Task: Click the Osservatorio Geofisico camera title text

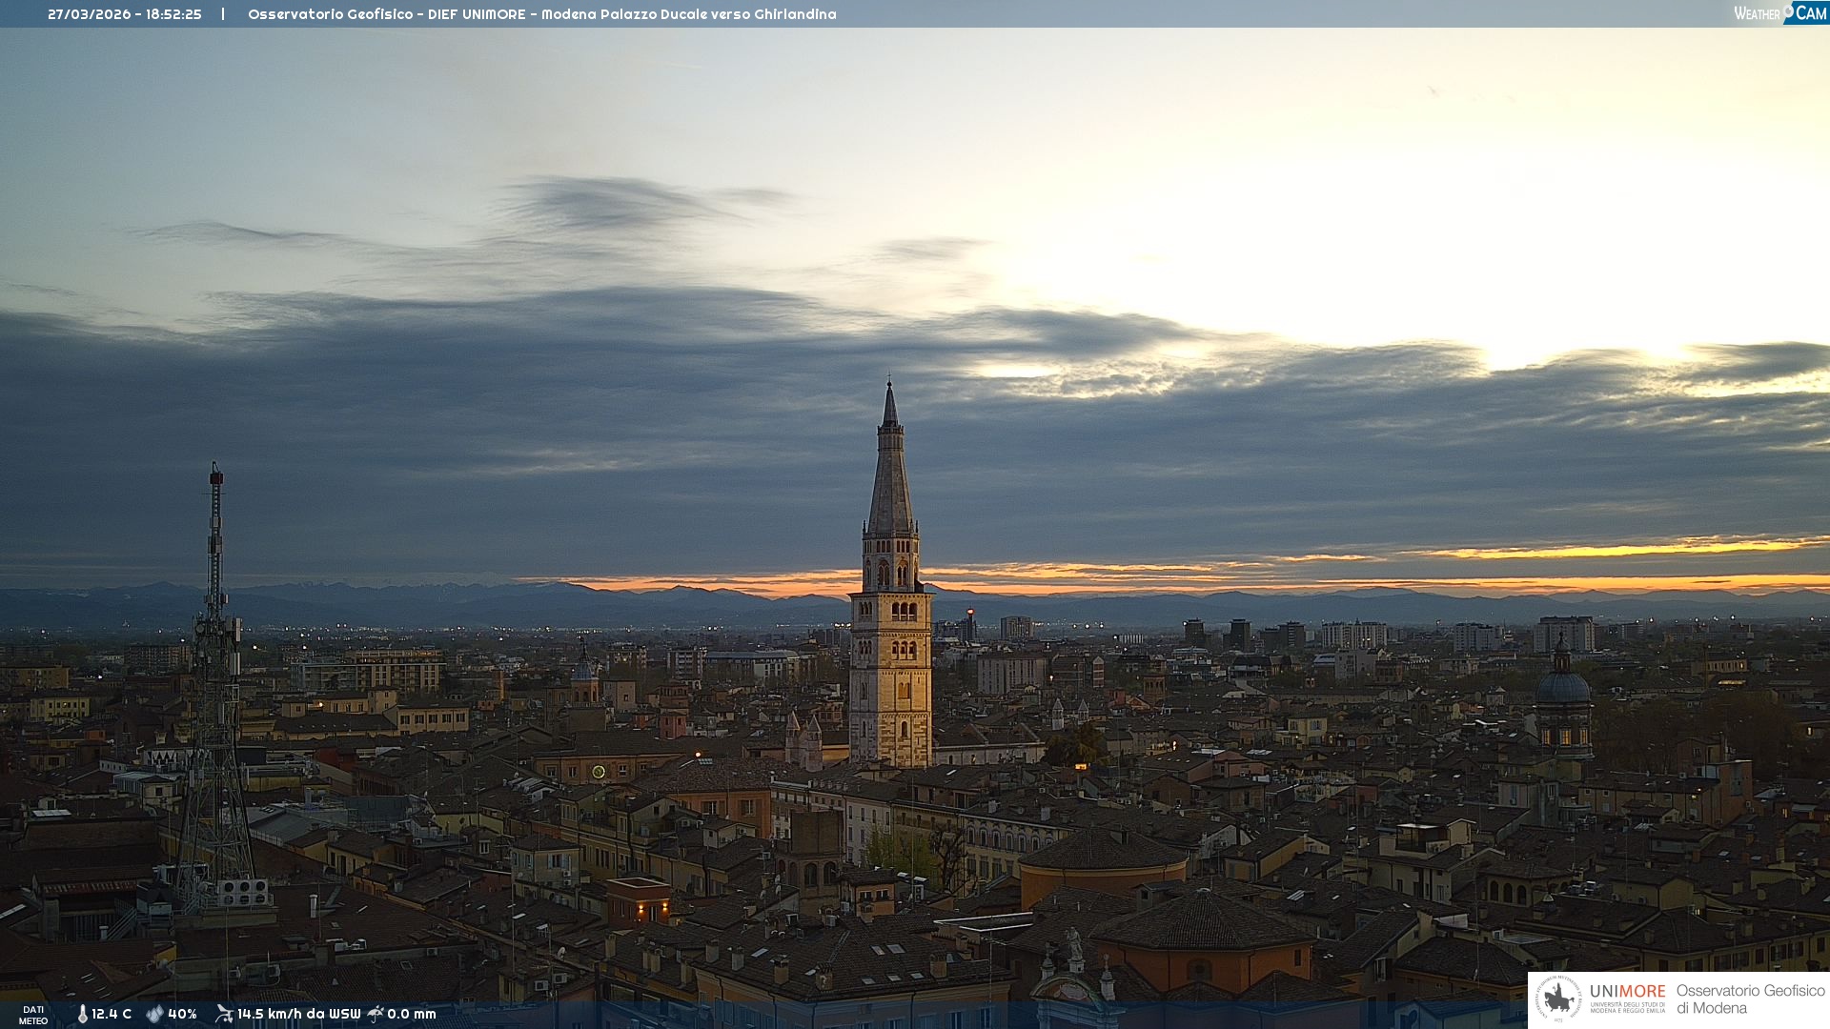Action: click(x=541, y=14)
